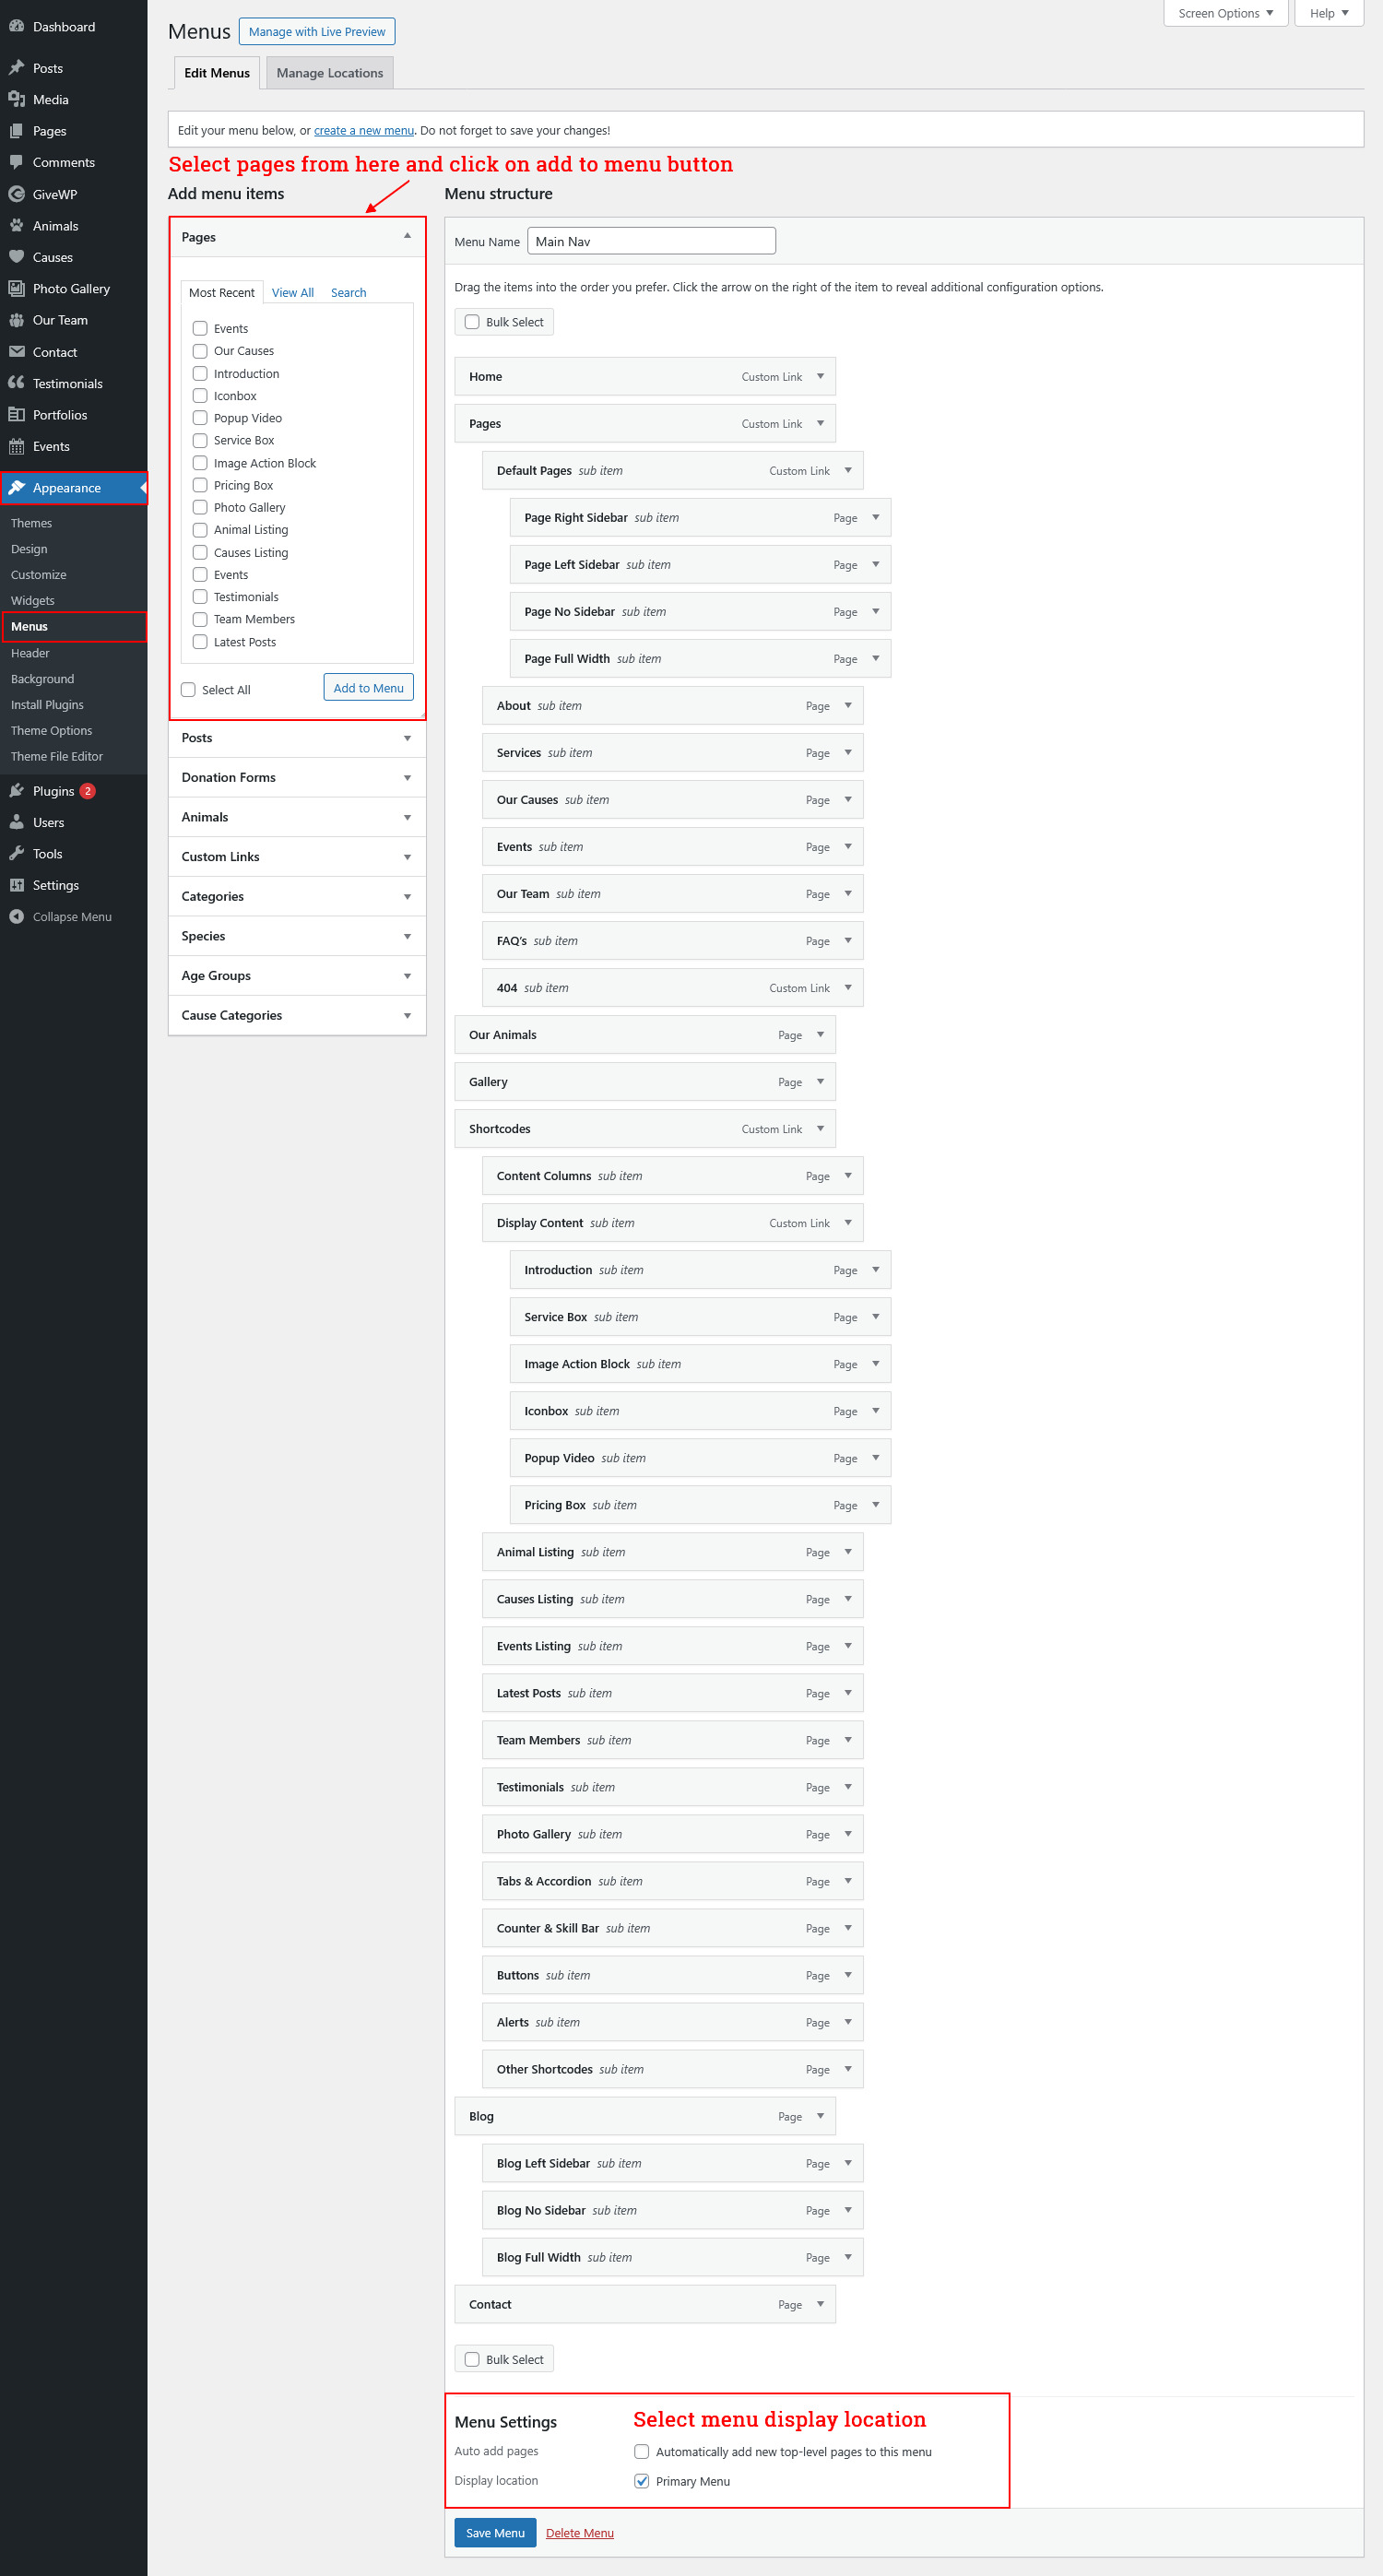Tick the Select All checkbox

(x=188, y=690)
